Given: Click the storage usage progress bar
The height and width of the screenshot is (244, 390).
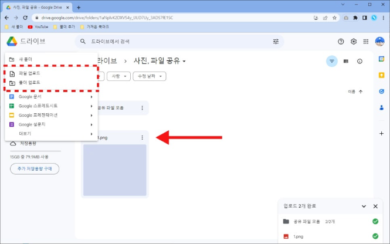Looking at the screenshot, I should [35, 151].
